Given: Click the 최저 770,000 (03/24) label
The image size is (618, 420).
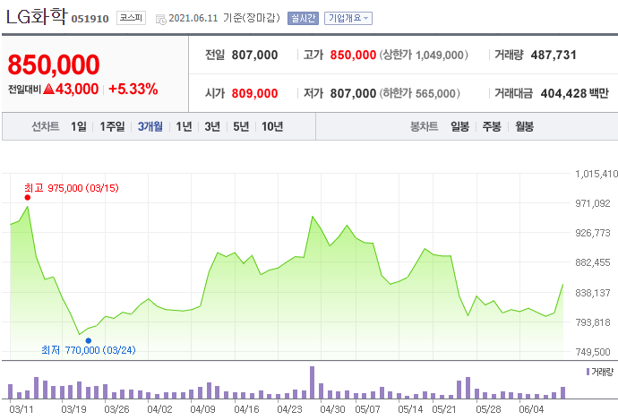Looking at the screenshot, I should (x=89, y=350).
